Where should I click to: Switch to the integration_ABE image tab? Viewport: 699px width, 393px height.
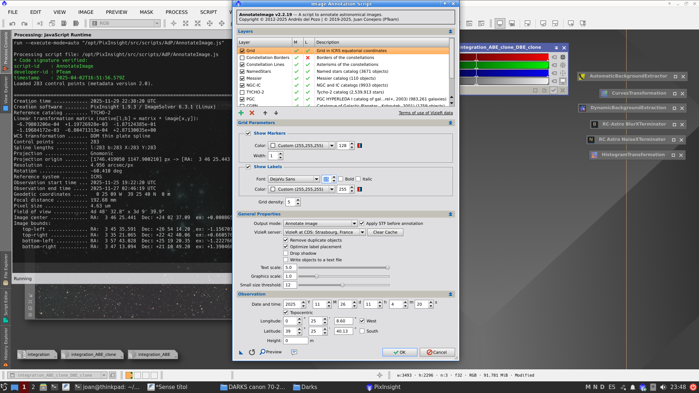(x=154, y=354)
